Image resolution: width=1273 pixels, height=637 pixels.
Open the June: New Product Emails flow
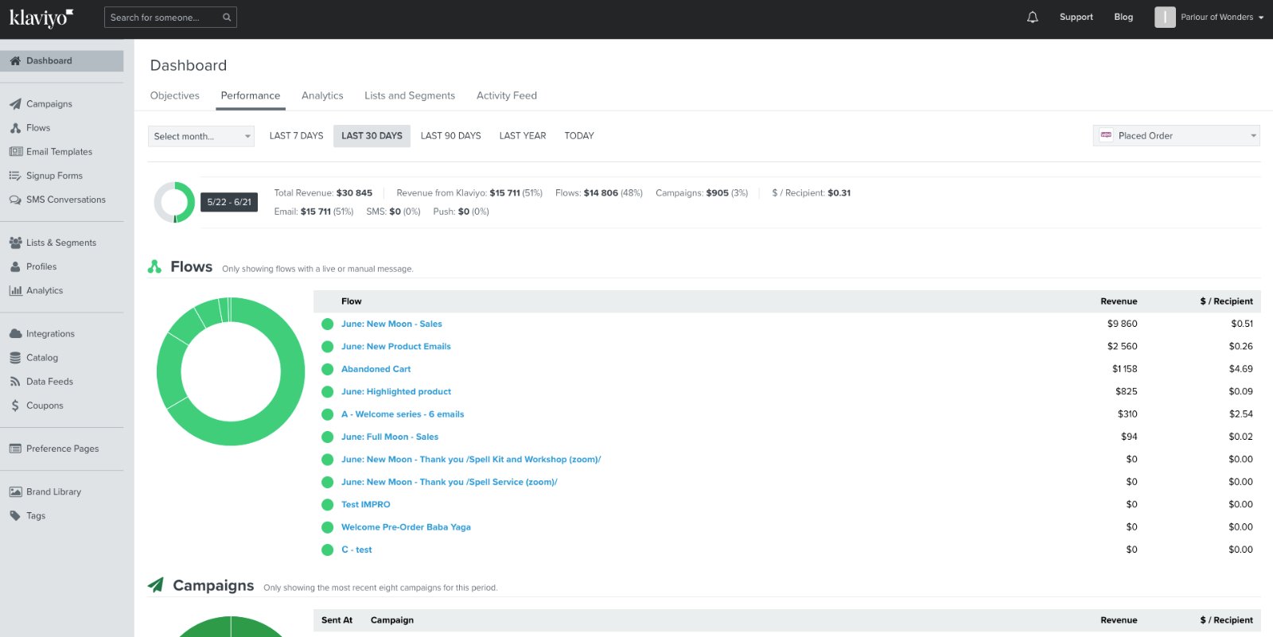tap(396, 347)
